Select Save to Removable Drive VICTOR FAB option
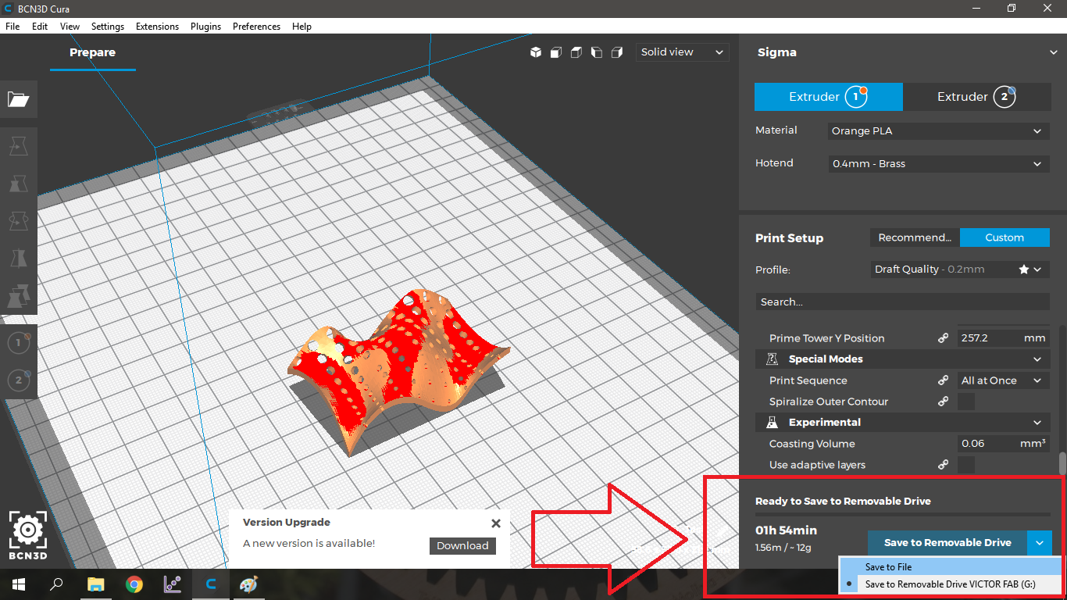Screen dimensions: 1067x600 (x=951, y=584)
